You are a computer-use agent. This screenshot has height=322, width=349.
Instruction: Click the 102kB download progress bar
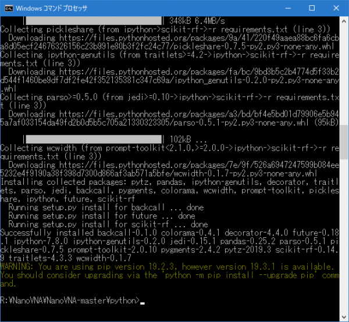(94, 139)
